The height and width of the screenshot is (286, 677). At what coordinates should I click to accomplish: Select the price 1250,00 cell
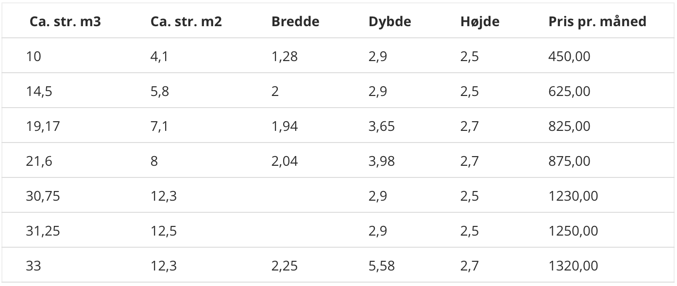(573, 231)
